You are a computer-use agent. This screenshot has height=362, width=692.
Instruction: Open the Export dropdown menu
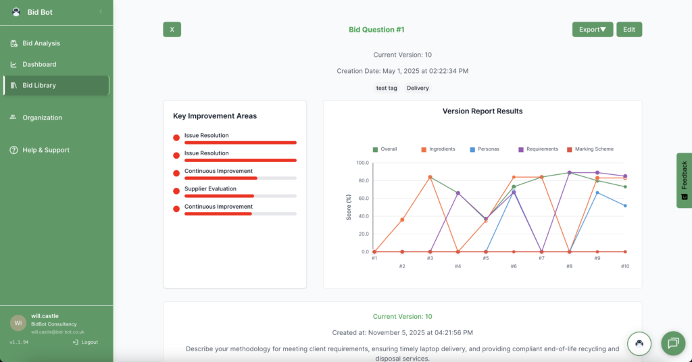pyautogui.click(x=592, y=30)
